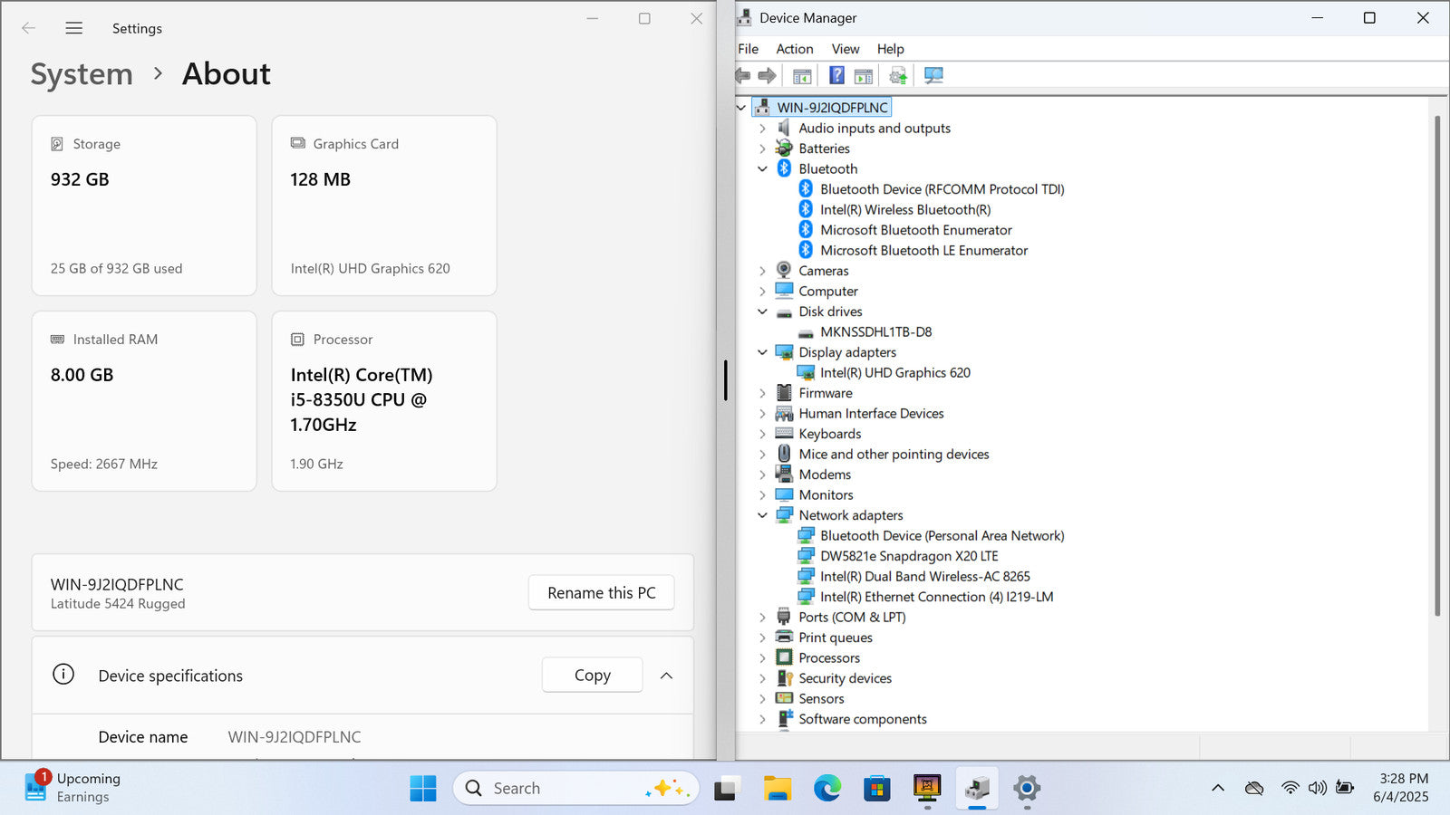The width and height of the screenshot is (1450, 815).
Task: Open the File menu in Device Manager
Action: [x=748, y=49]
